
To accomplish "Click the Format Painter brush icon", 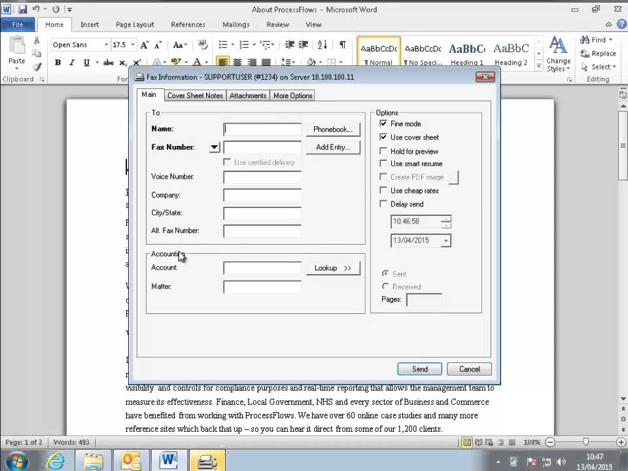I will pos(37,67).
